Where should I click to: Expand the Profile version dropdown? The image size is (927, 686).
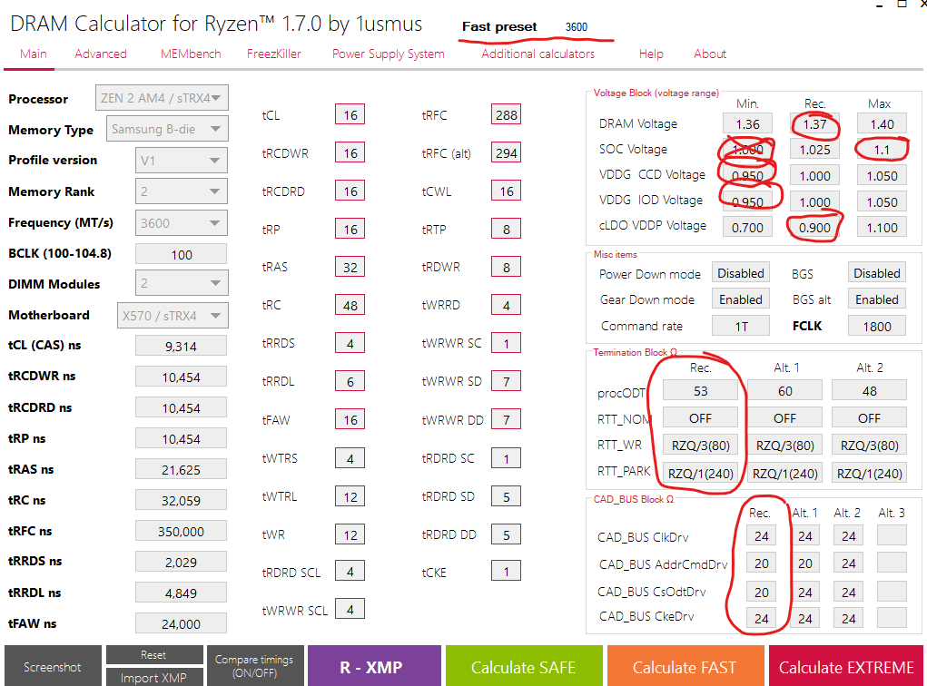181,160
